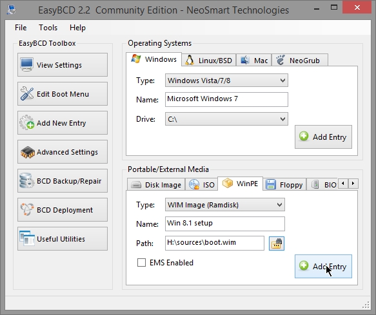This screenshot has height=315, width=376.
Task: Click green plus icon in Portable Media Add Entry
Action: [304, 265]
